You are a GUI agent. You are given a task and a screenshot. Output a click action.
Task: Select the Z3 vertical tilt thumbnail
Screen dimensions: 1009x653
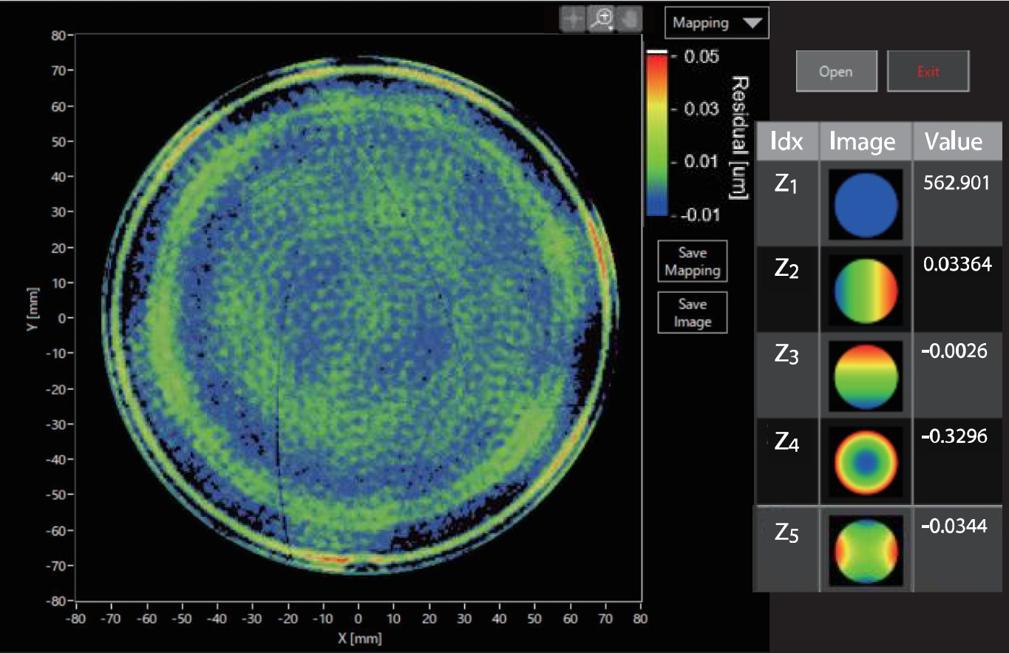pyautogui.click(x=866, y=376)
